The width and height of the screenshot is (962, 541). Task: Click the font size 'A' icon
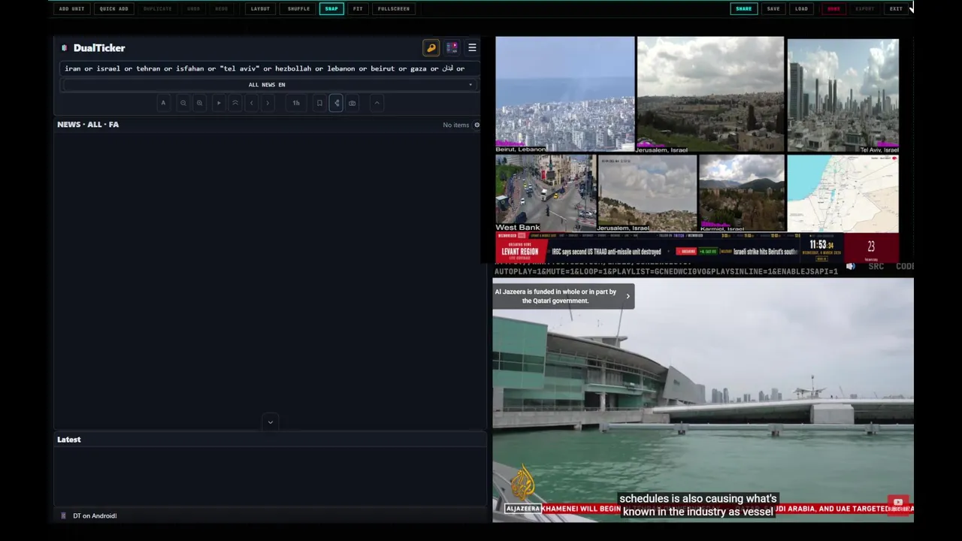point(163,103)
